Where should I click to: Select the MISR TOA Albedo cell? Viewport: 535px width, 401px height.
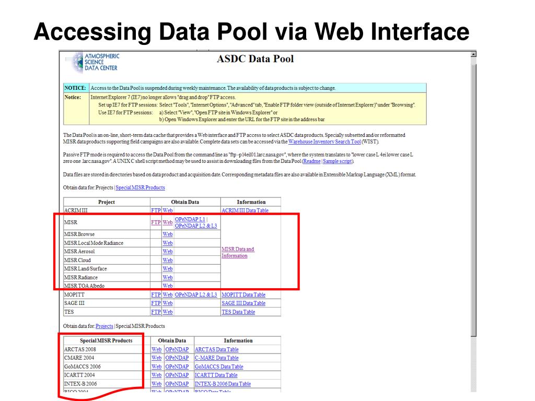pos(107,286)
